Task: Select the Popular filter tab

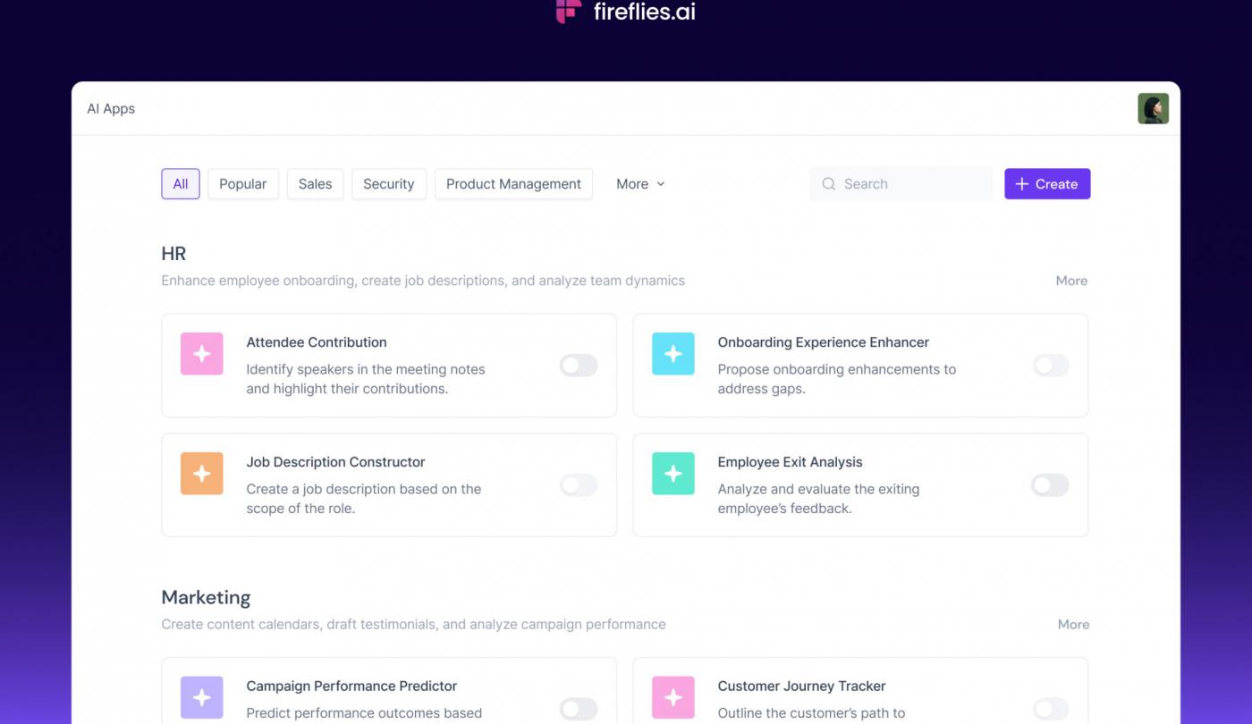Action: 243,184
